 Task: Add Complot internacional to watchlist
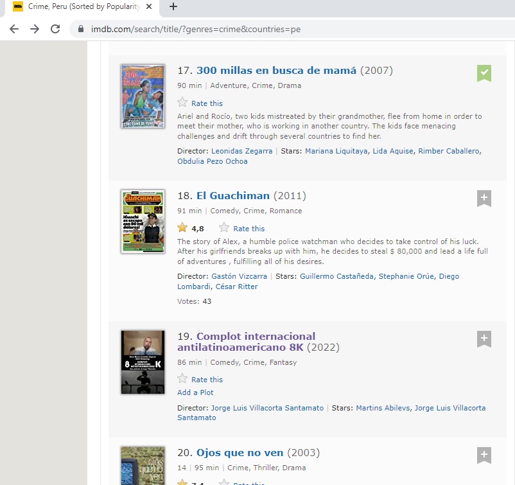tap(484, 339)
